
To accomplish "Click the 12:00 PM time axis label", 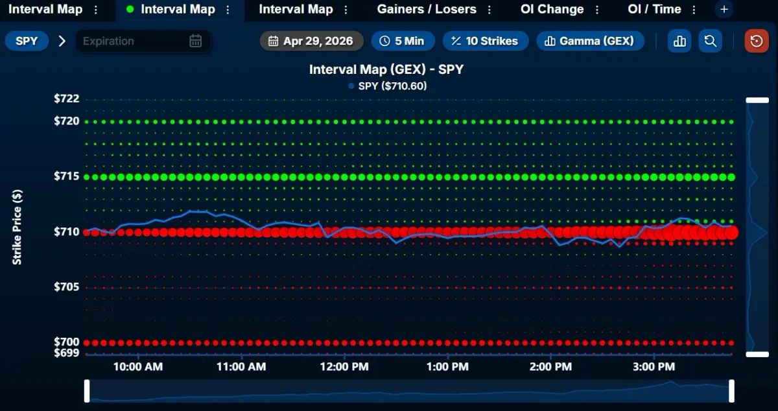I will point(344,367).
